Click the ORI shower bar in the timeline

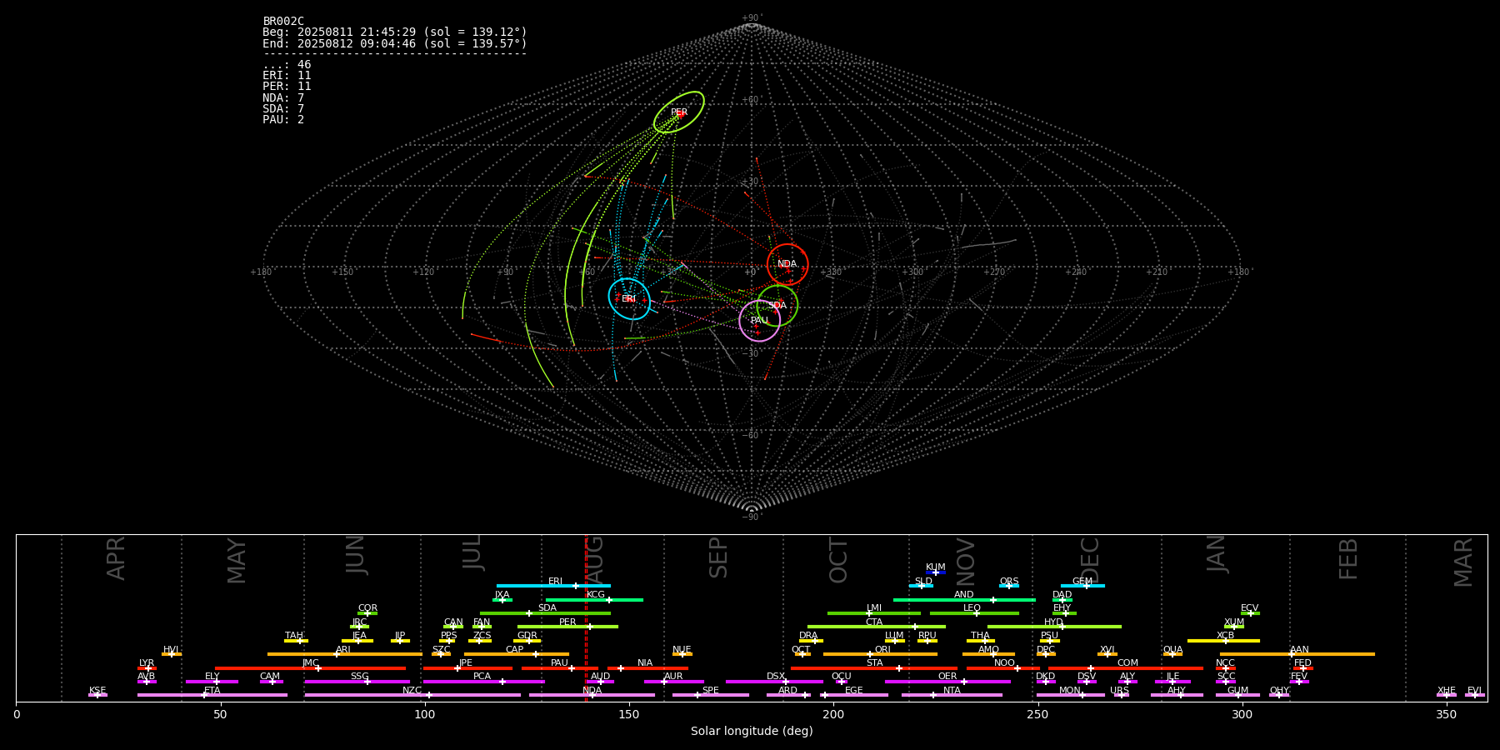(x=880, y=654)
